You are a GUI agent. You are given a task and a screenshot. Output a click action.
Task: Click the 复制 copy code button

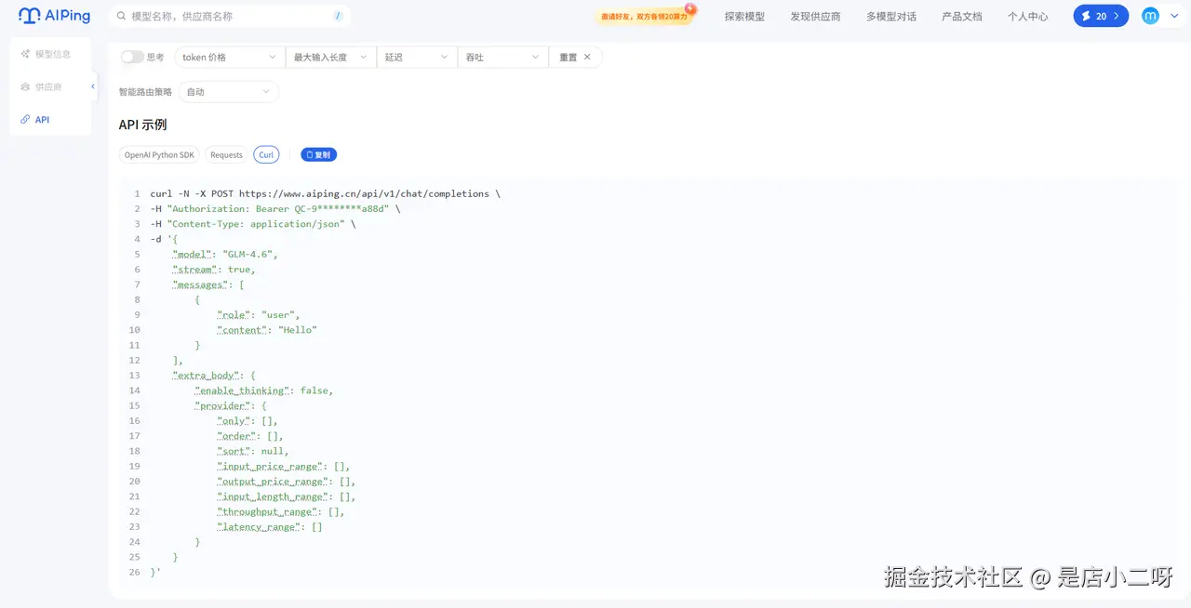coord(319,154)
